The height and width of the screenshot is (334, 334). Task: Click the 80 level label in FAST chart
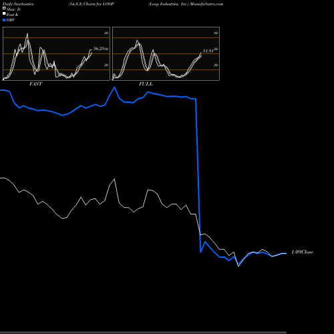tap(106, 33)
